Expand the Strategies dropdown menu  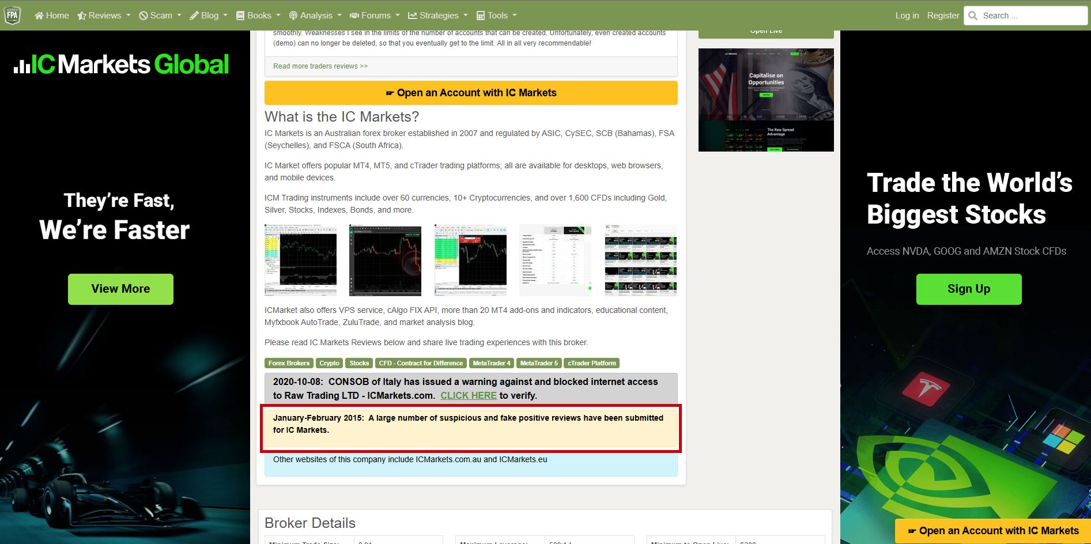click(x=438, y=16)
